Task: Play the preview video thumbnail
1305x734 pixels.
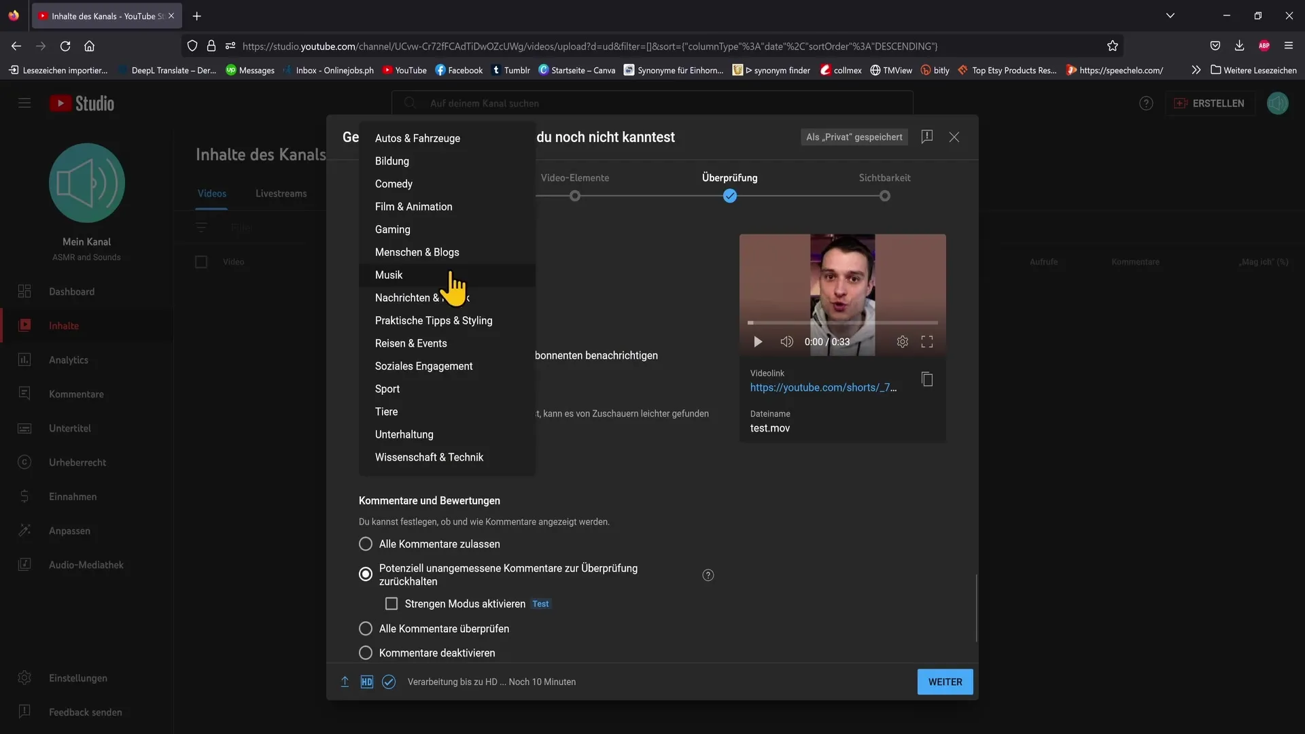Action: pyautogui.click(x=759, y=341)
